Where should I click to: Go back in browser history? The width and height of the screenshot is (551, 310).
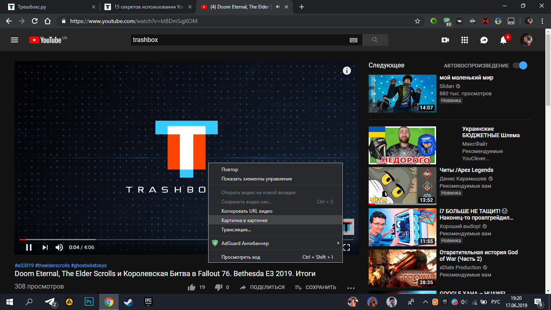(x=9, y=21)
